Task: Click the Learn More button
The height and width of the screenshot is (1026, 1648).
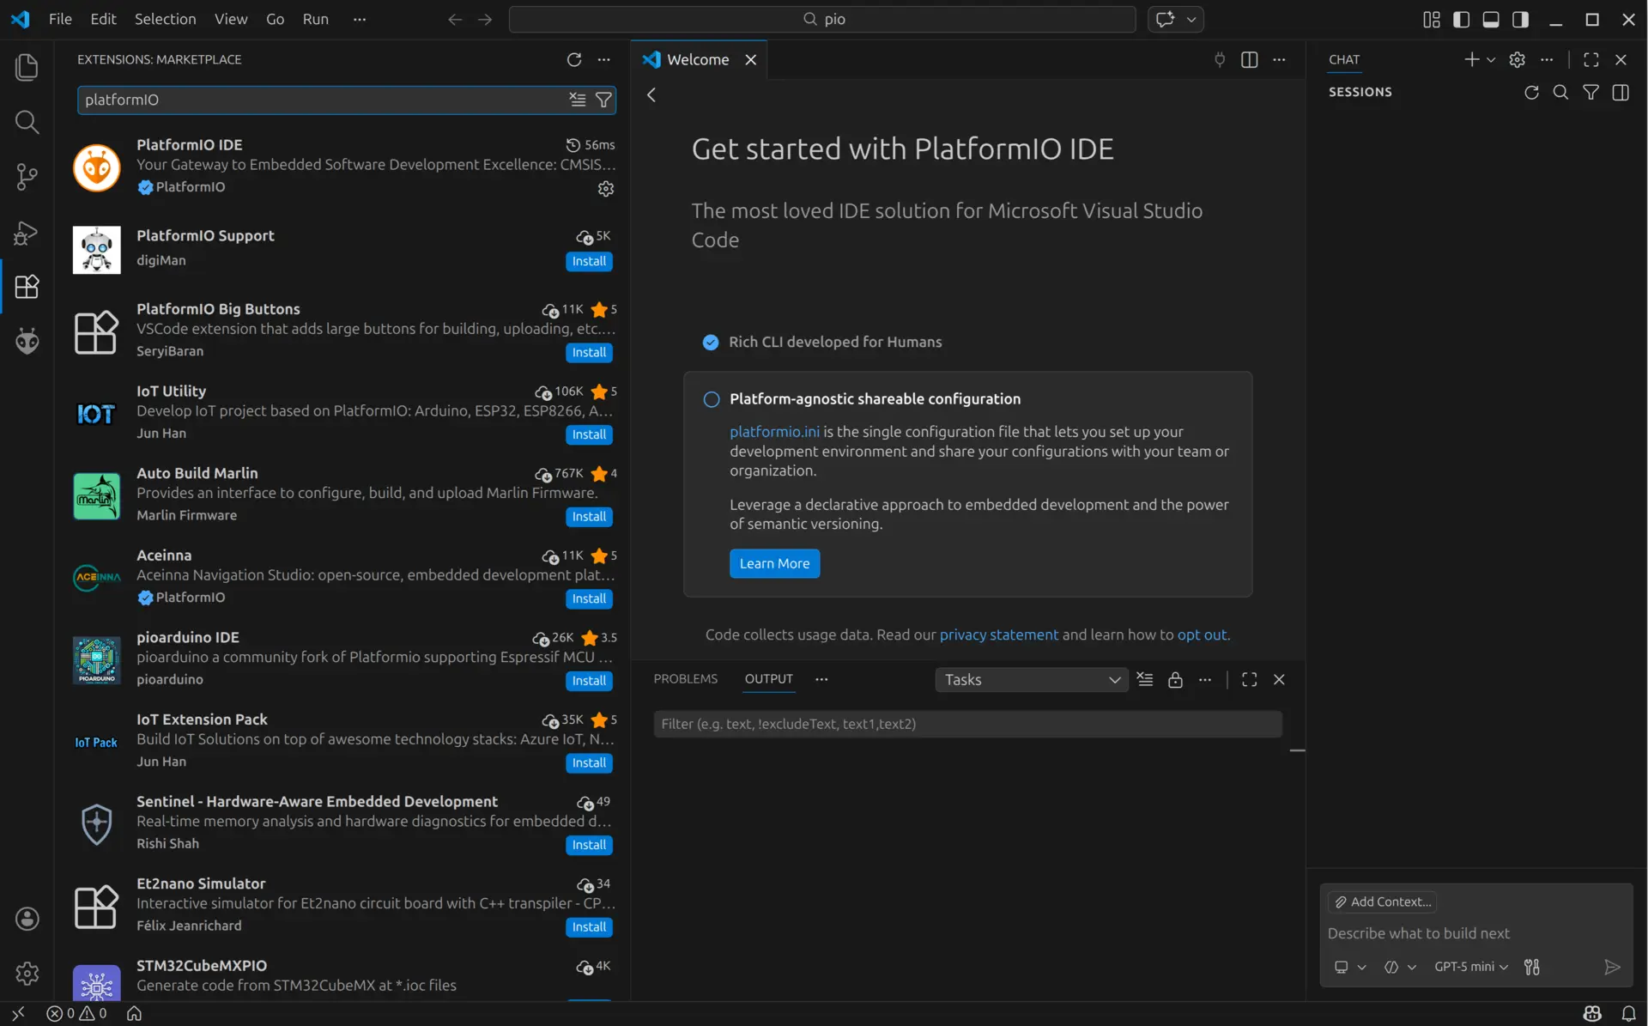Action: pyautogui.click(x=774, y=563)
